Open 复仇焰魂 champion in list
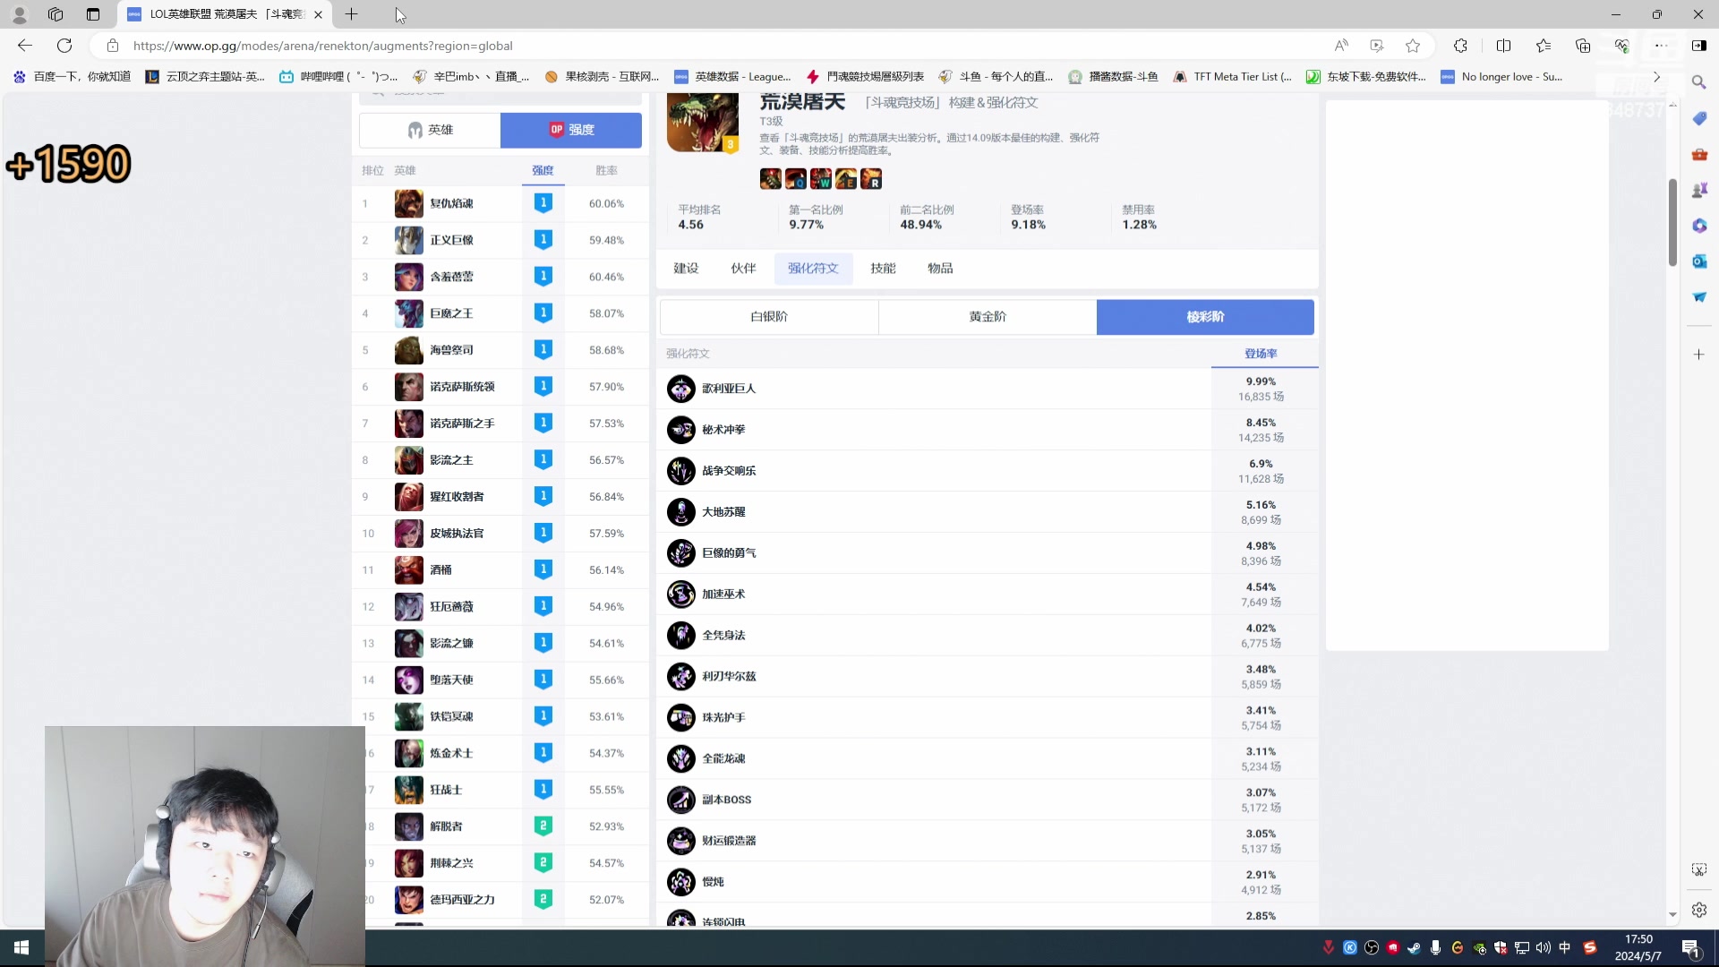1719x967 pixels. click(451, 204)
